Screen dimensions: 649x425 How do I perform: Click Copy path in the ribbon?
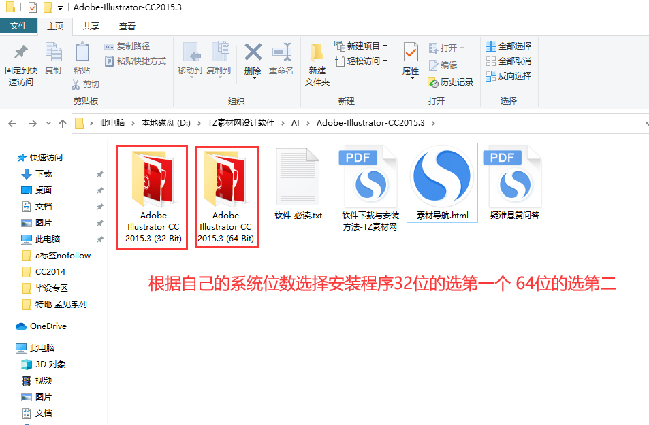[x=127, y=46]
